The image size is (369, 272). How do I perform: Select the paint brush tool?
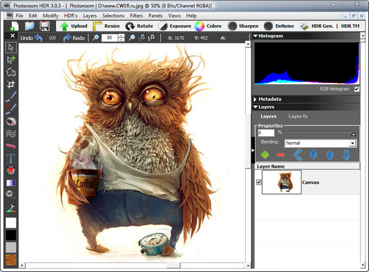11,96
